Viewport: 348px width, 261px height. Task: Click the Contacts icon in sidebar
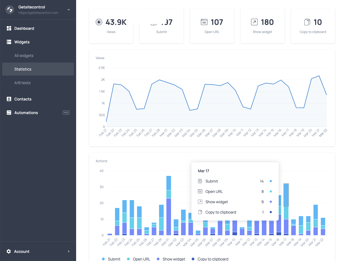(9, 99)
